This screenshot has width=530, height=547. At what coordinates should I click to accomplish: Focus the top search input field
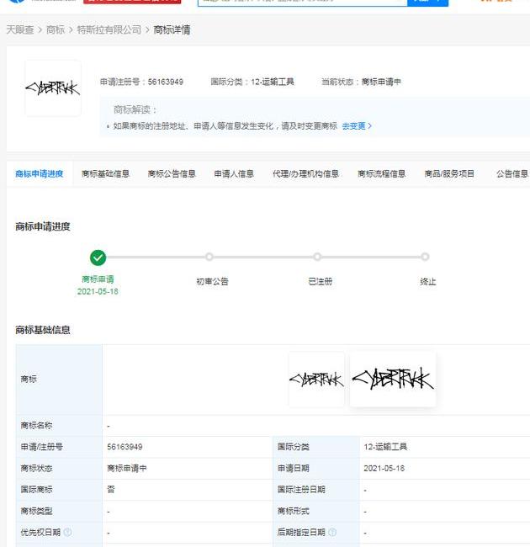pyautogui.click(x=302, y=2)
